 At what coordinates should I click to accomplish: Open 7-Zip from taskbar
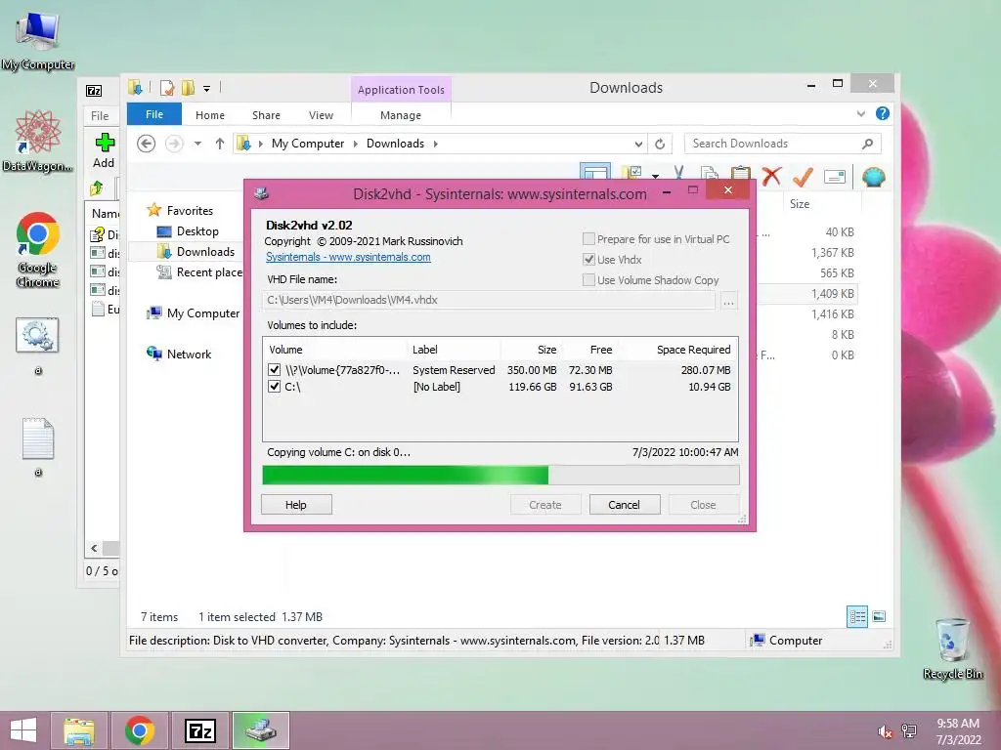[200, 730]
